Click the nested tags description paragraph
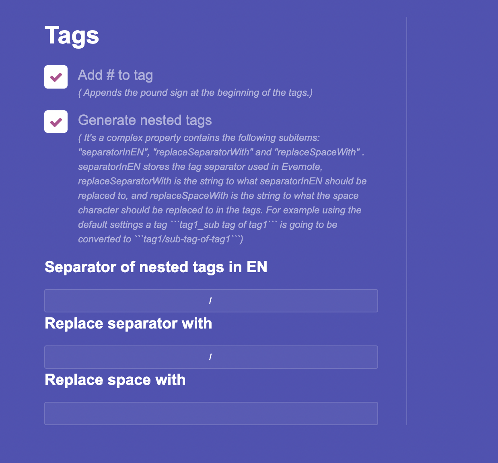 pos(222,188)
